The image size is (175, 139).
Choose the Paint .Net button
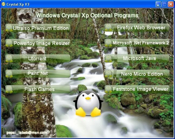pos(38,74)
